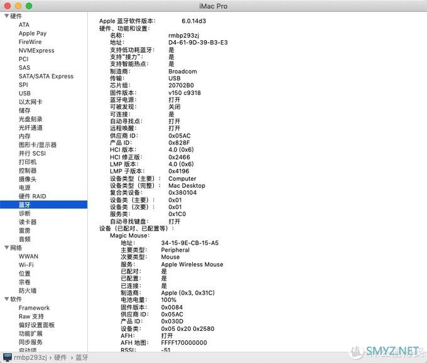Image resolution: width=427 pixels, height=363 pixels.
Task: Click Bluetooth address D4-61-9D-39-B3-E3
Action: (x=198, y=43)
